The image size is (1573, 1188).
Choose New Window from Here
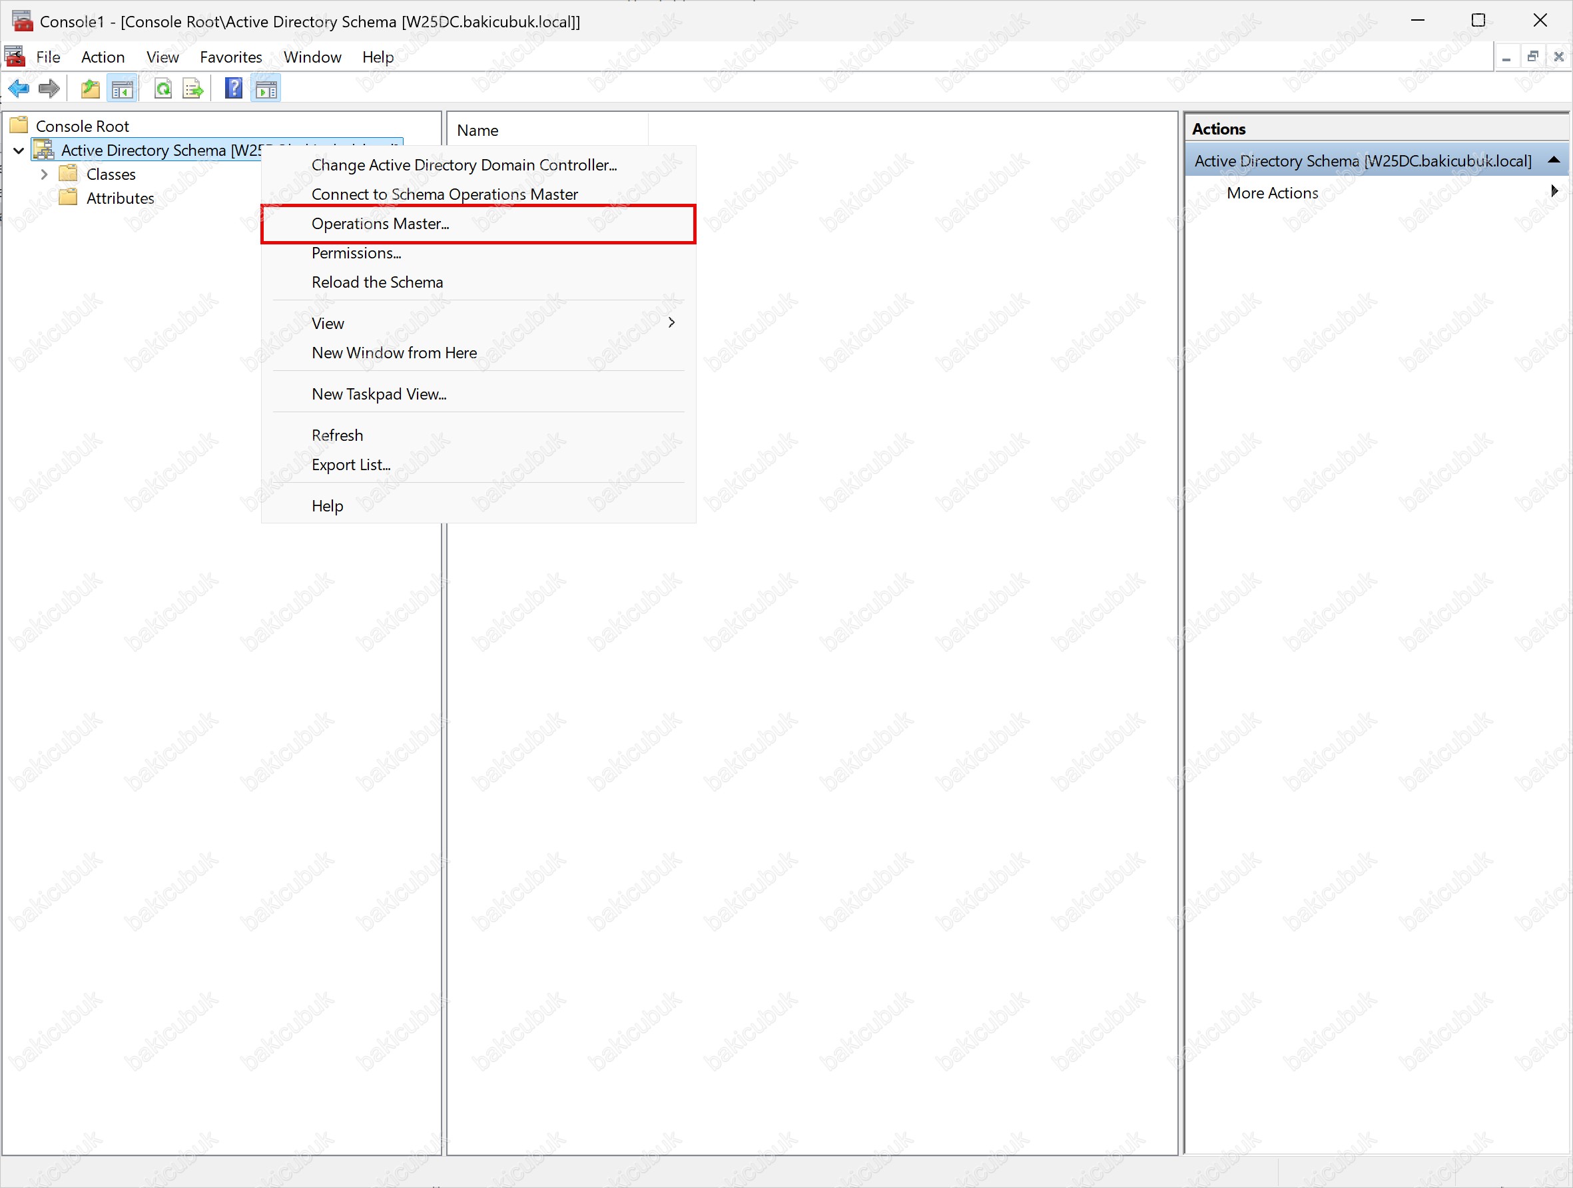click(478, 353)
